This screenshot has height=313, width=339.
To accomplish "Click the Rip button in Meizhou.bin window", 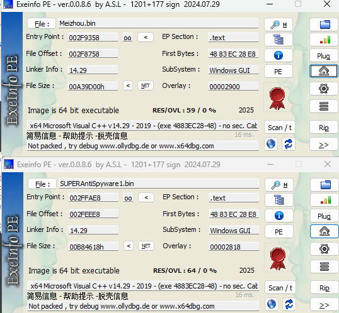I will coord(324,128).
